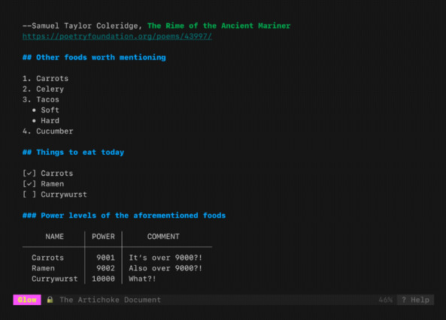The width and height of the screenshot is (446, 320).
Task: Open the ? Help indicator
Action: (415, 300)
